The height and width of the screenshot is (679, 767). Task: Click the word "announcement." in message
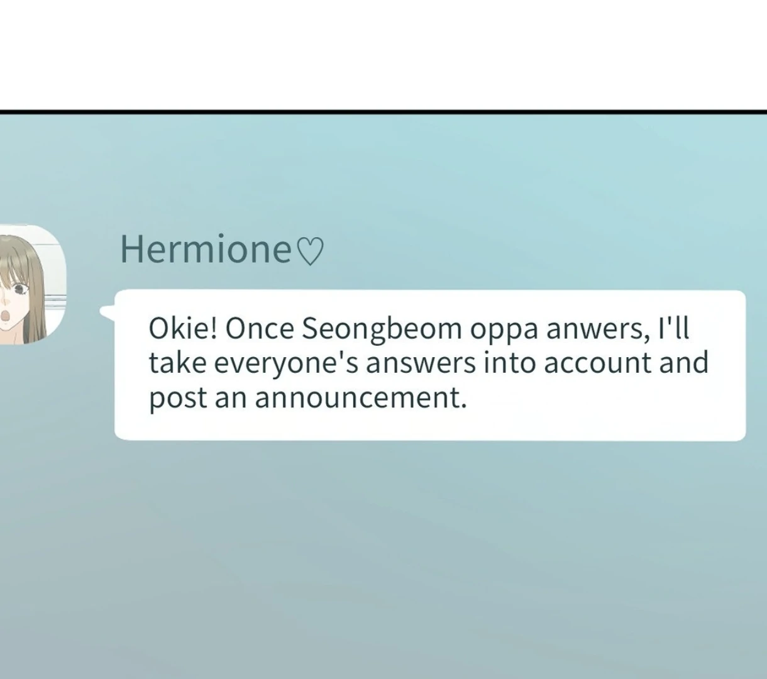[361, 397]
